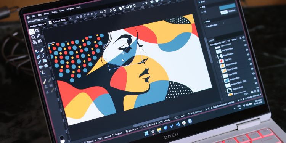Choose the Gradient fill button
286x143 pixels.
pyautogui.click(x=232, y=11)
